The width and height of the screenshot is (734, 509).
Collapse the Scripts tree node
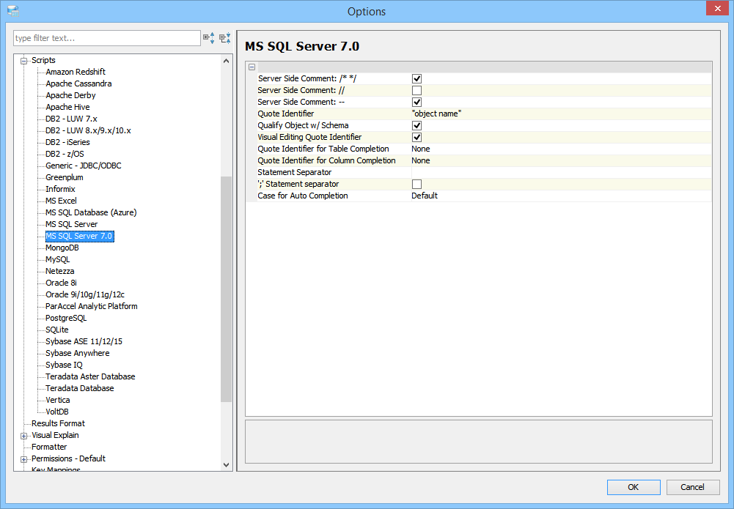[x=23, y=60]
